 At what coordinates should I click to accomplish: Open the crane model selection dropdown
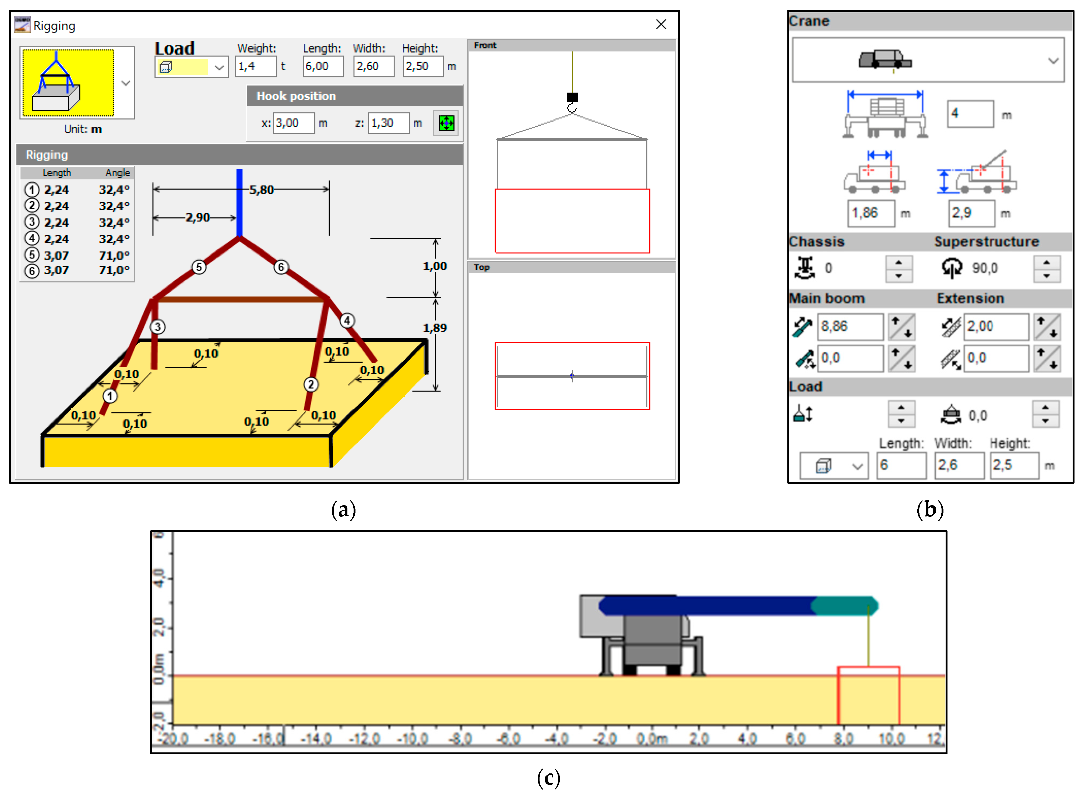click(1053, 61)
